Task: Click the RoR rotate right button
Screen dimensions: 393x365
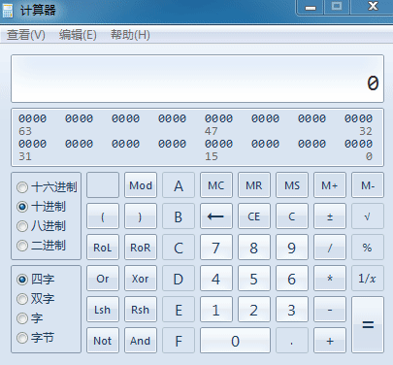Action: [x=141, y=248]
